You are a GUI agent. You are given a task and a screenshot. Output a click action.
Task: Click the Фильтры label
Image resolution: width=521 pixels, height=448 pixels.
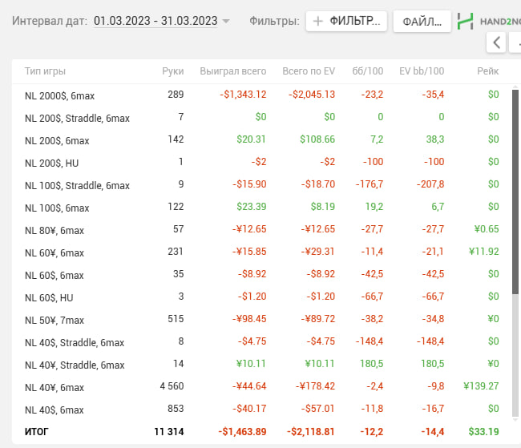click(274, 21)
